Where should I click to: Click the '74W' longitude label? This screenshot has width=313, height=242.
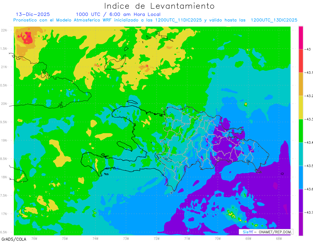pos(95,238)
